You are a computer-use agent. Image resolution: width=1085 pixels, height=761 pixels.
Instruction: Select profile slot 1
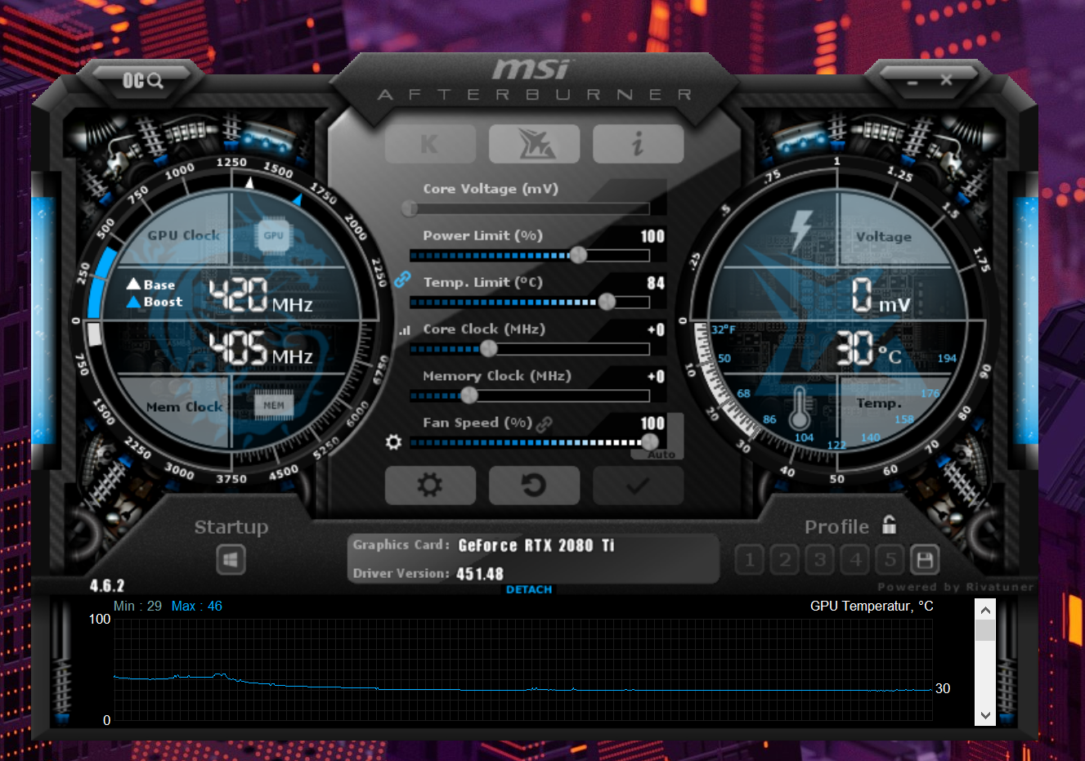750,560
